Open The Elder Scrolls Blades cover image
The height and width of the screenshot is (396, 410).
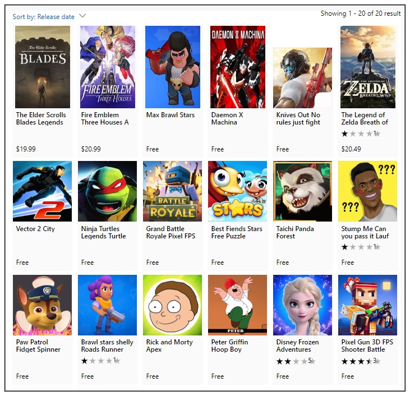(x=43, y=67)
